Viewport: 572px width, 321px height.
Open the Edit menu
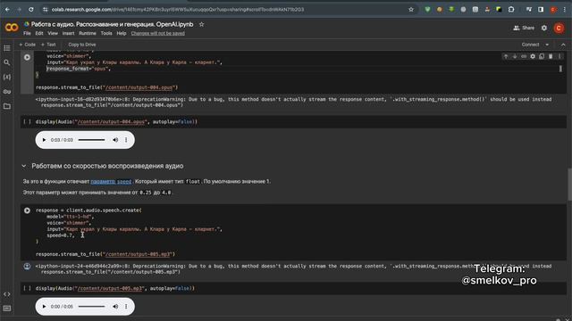pos(39,33)
